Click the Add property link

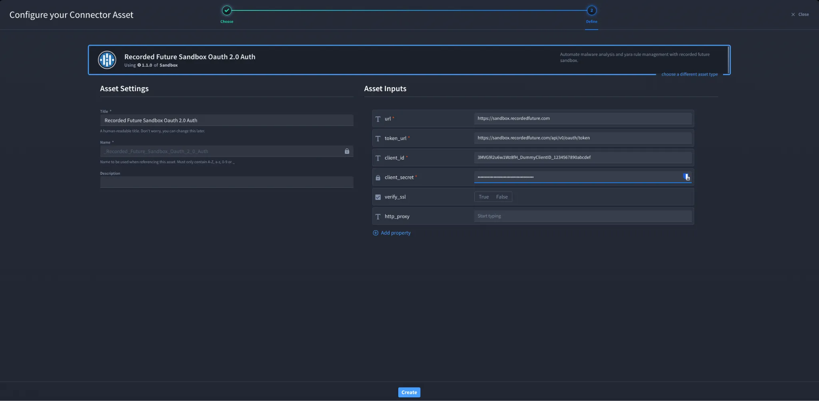pyautogui.click(x=396, y=233)
